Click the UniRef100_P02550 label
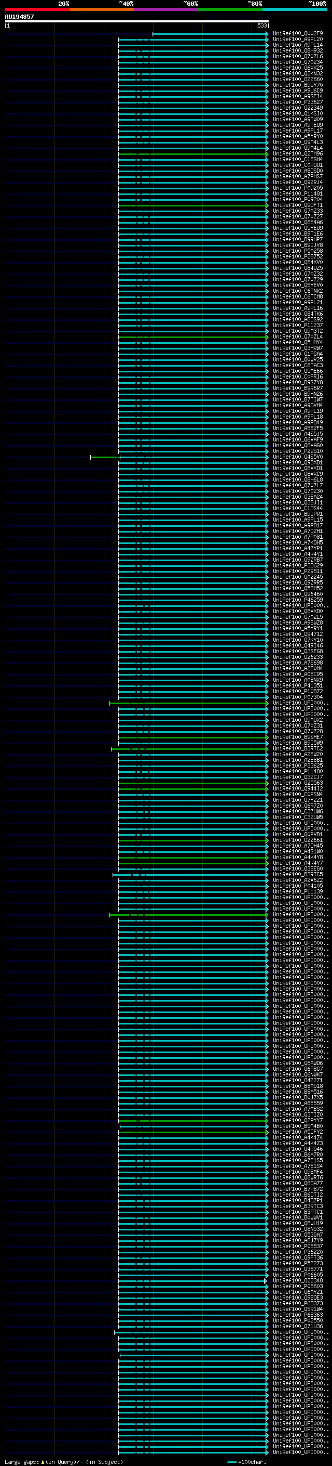The height and width of the screenshot is (1466, 332). pyautogui.click(x=297, y=1320)
